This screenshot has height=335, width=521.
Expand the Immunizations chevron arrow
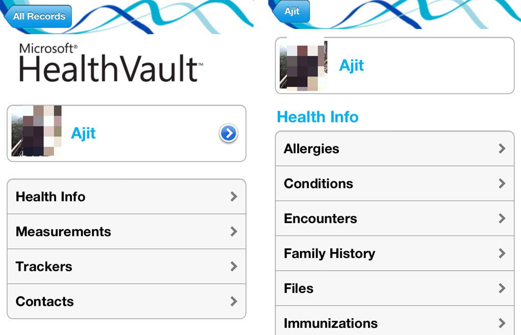coord(502,323)
